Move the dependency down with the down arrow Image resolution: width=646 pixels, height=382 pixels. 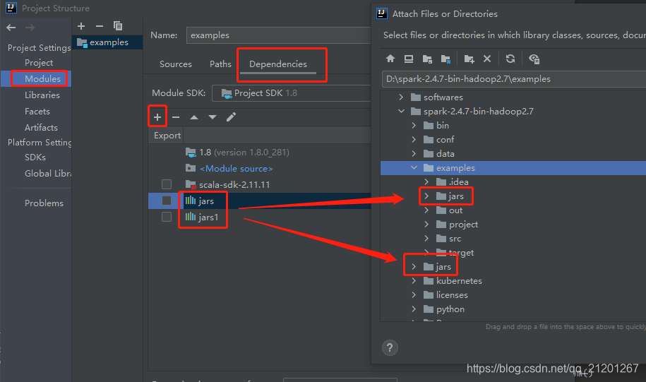click(213, 117)
